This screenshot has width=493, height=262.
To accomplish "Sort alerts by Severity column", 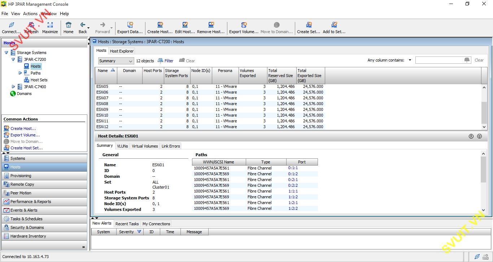I will [130, 232].
